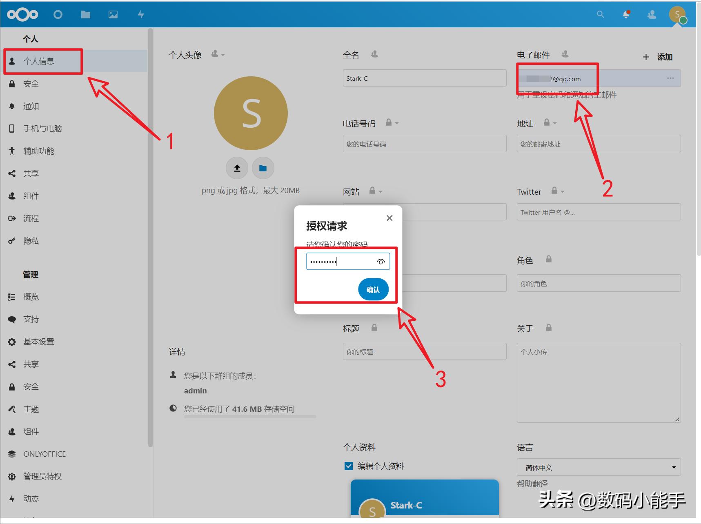This screenshot has height=524, width=701.
Task: Click the Twitter 用户名 input field
Action: (599, 212)
